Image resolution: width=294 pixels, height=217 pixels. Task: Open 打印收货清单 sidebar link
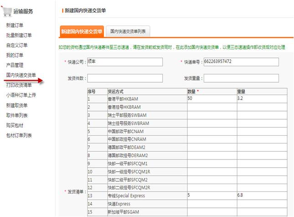(19, 85)
